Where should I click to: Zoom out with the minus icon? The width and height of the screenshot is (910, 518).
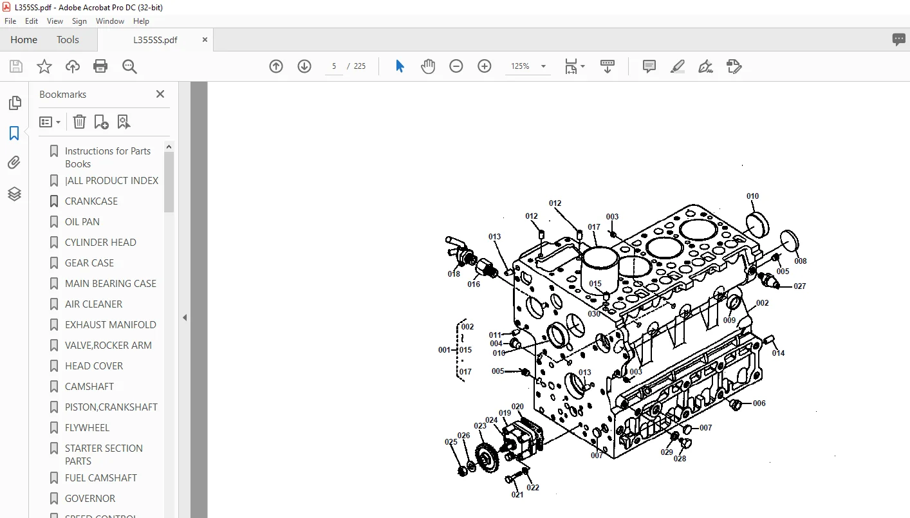point(456,66)
